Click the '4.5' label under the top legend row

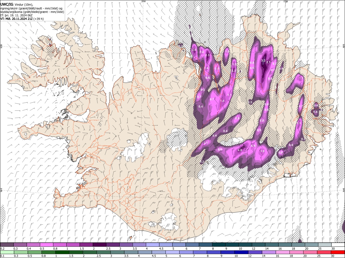[161, 249]
